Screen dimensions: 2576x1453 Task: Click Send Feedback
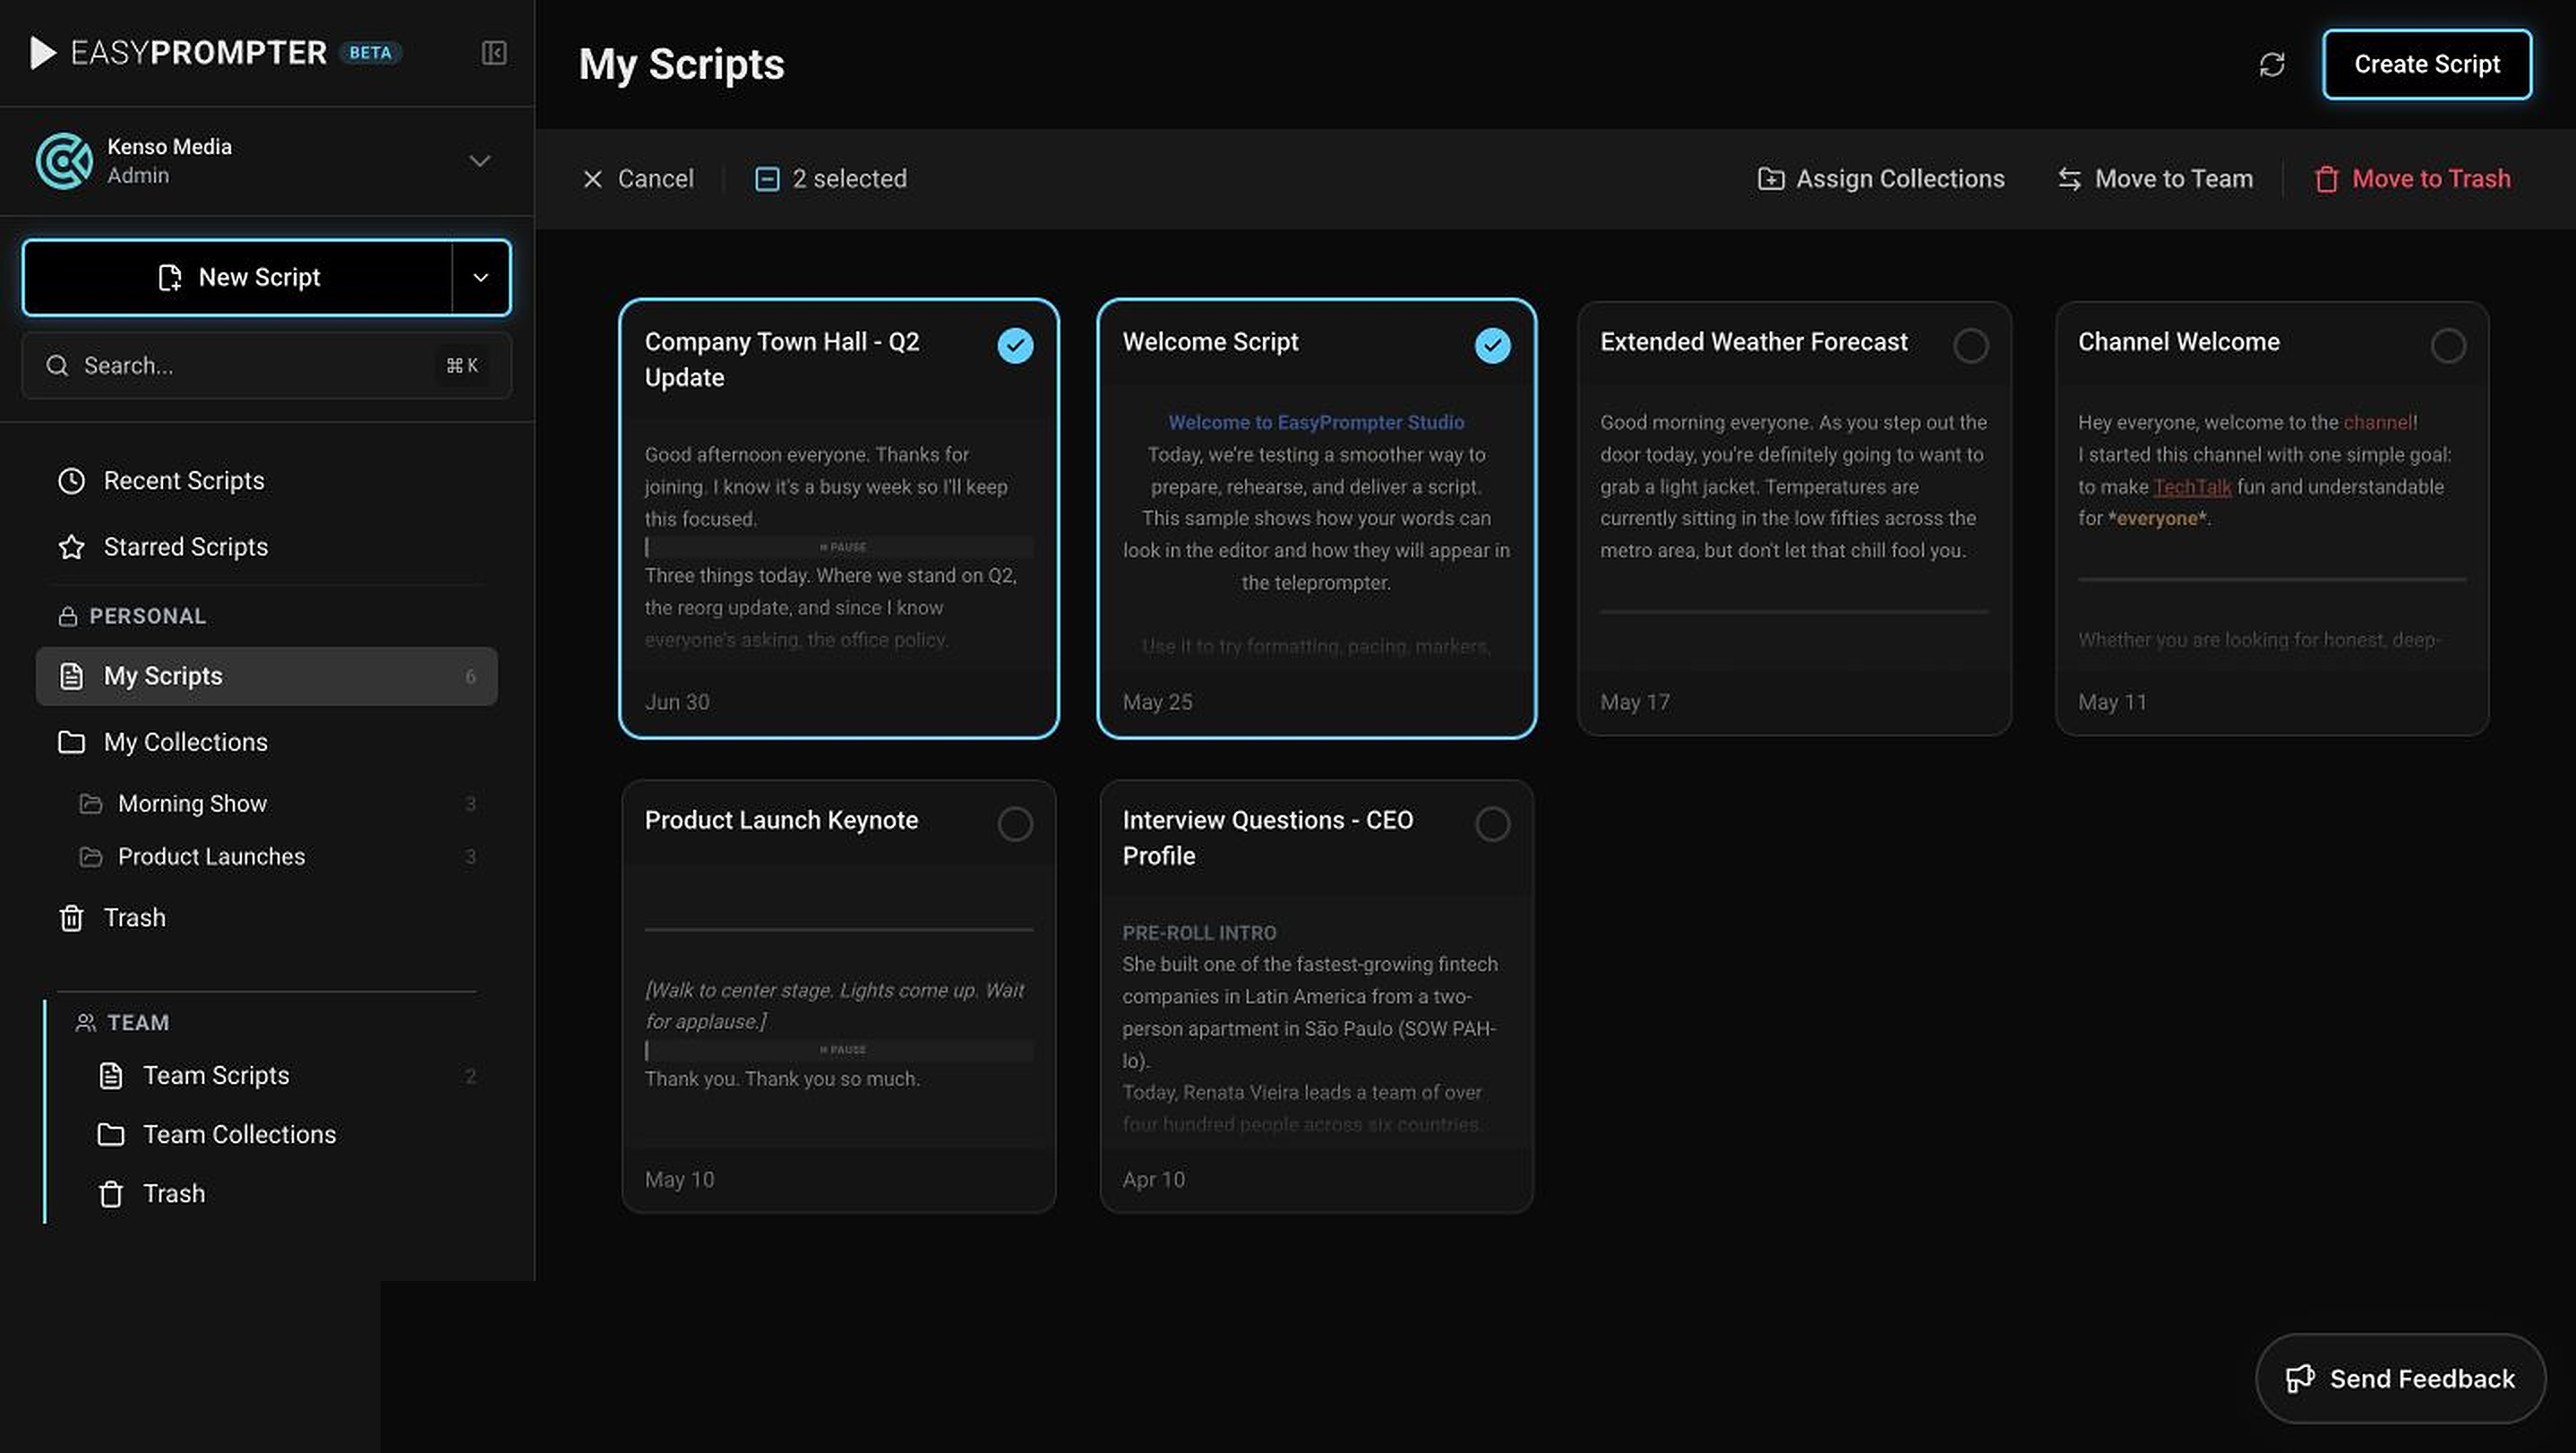2400,1379
